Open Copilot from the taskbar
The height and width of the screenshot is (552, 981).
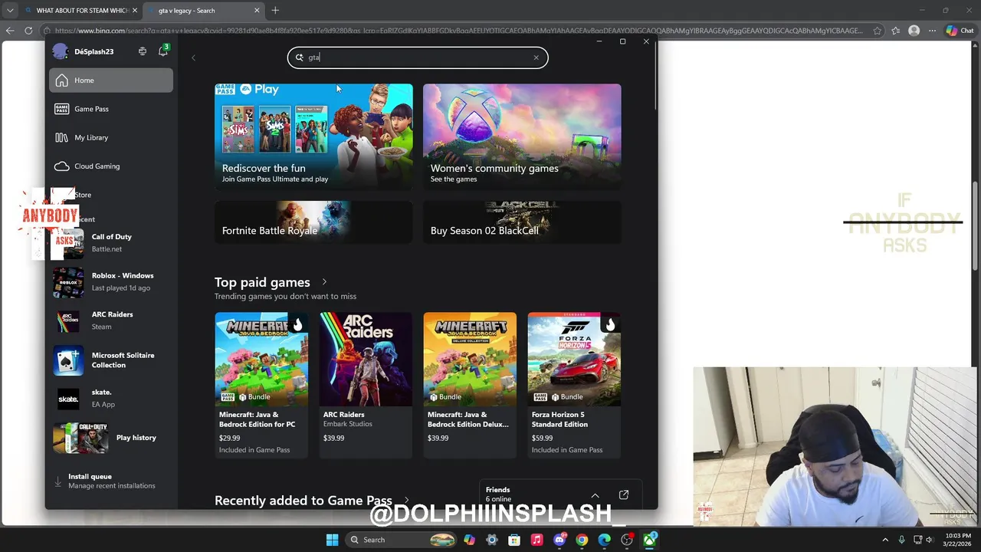(469, 540)
